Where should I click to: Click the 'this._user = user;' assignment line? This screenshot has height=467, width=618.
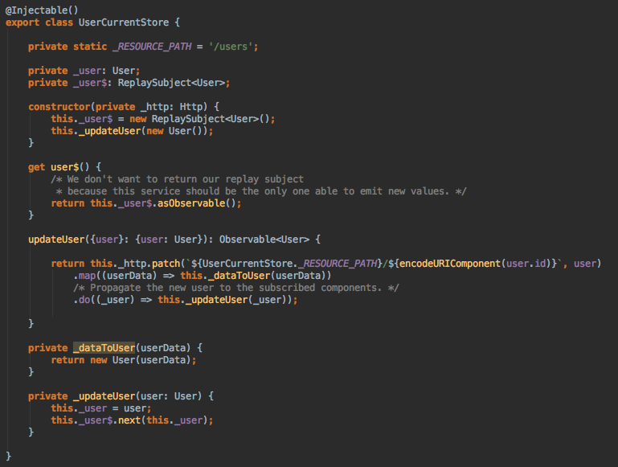pyautogui.click(x=101, y=408)
